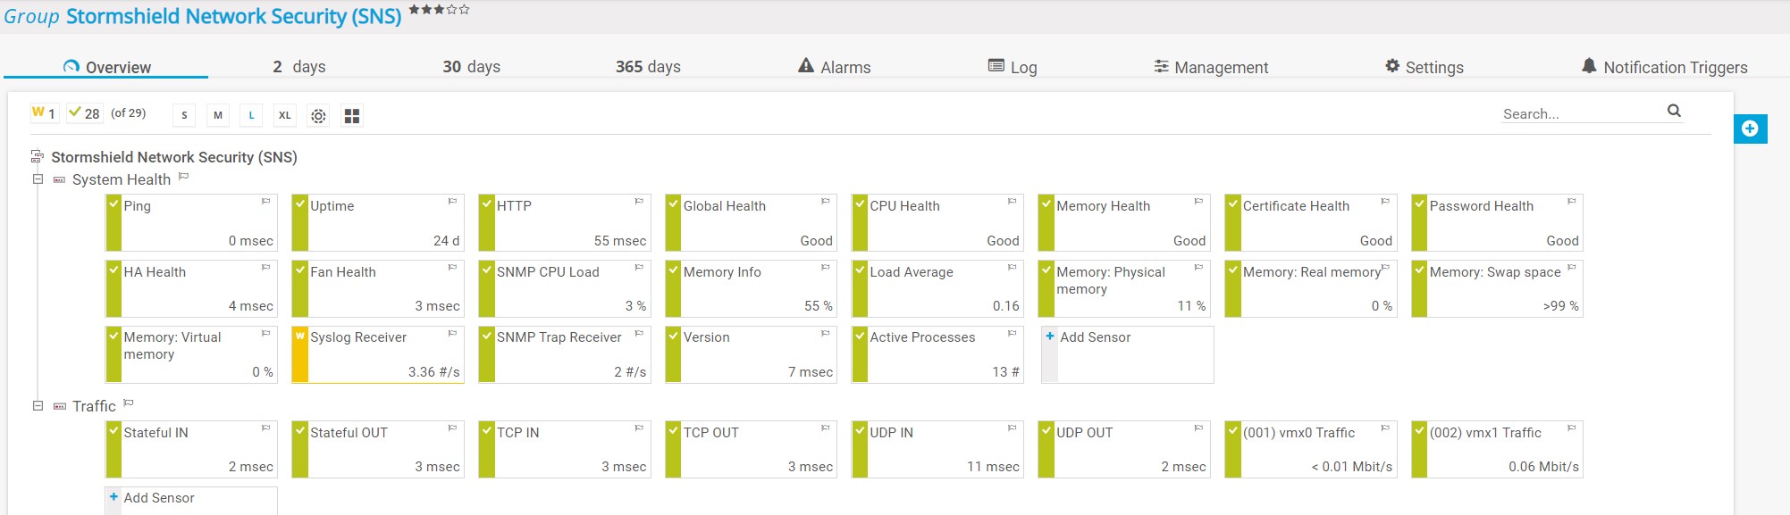Click Add Sensor under System Health

coord(1095,337)
